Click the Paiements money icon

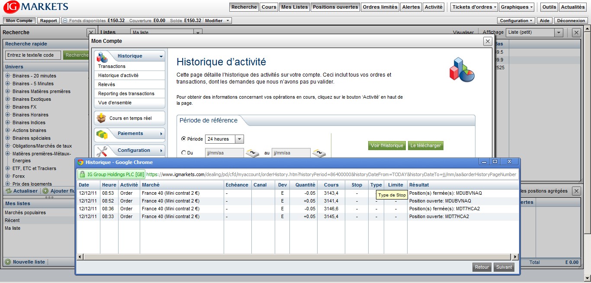click(102, 134)
